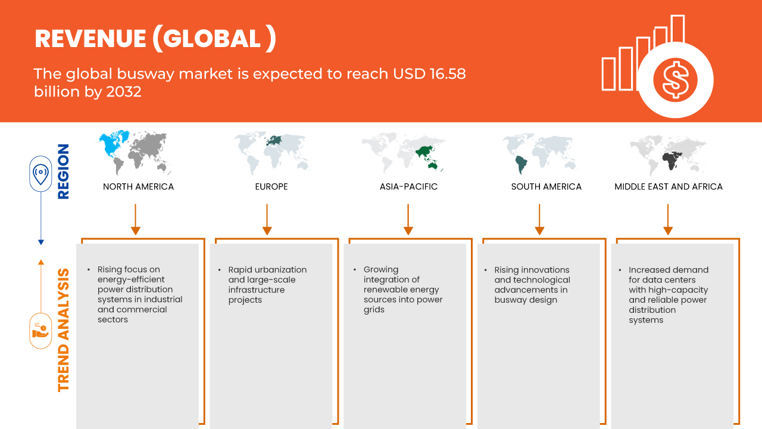Click the arrow below Europe
The width and height of the screenshot is (762, 429).
pos(267,219)
